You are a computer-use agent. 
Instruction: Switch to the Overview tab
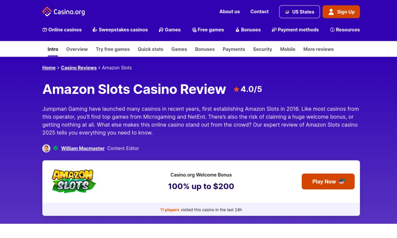click(77, 49)
